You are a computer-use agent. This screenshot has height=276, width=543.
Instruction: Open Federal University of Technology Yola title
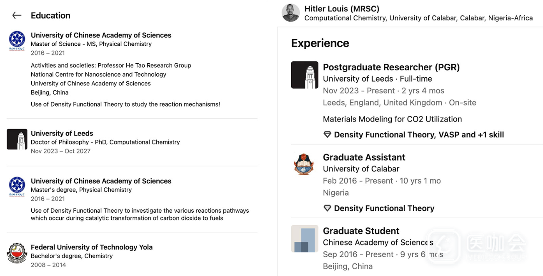[92, 247]
